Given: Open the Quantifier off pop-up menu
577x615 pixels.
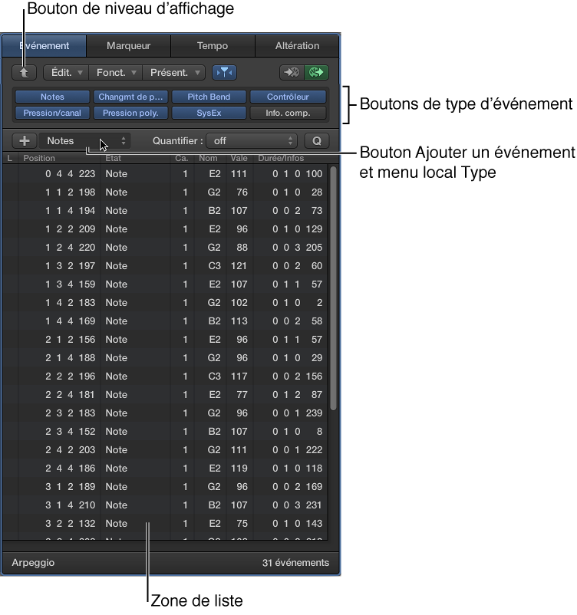Looking at the screenshot, I should pos(252,141).
